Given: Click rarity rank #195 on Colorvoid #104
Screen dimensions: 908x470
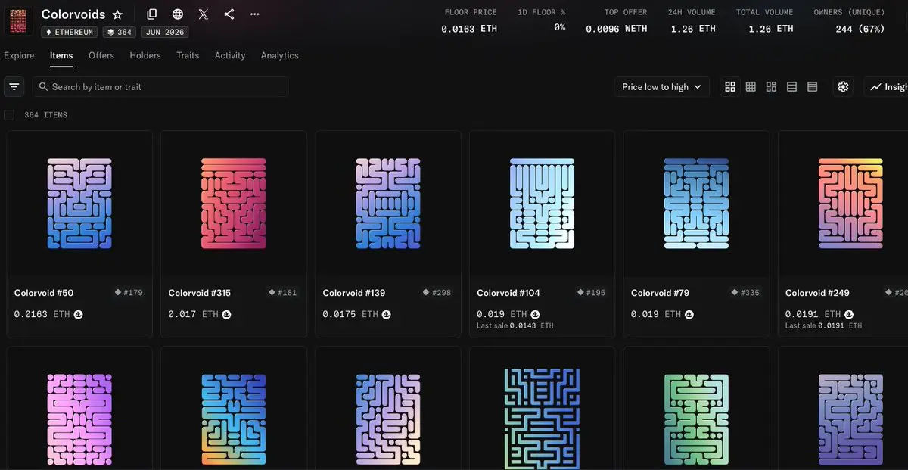Looking at the screenshot, I should click(x=591, y=293).
